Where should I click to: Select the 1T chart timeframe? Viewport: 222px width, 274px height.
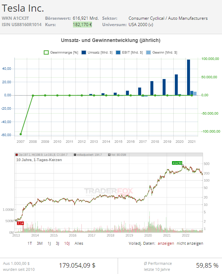click(x=30, y=243)
